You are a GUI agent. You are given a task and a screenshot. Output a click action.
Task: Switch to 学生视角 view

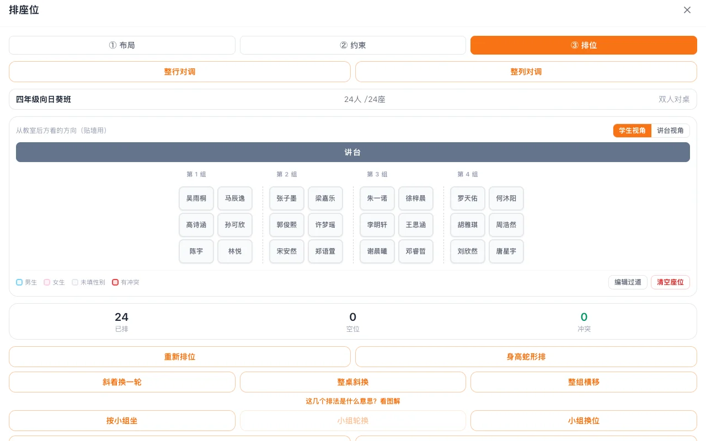tap(632, 131)
